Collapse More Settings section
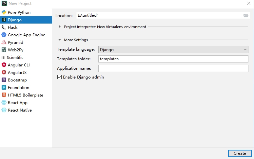This screenshot has width=254, height=159. click(x=60, y=40)
